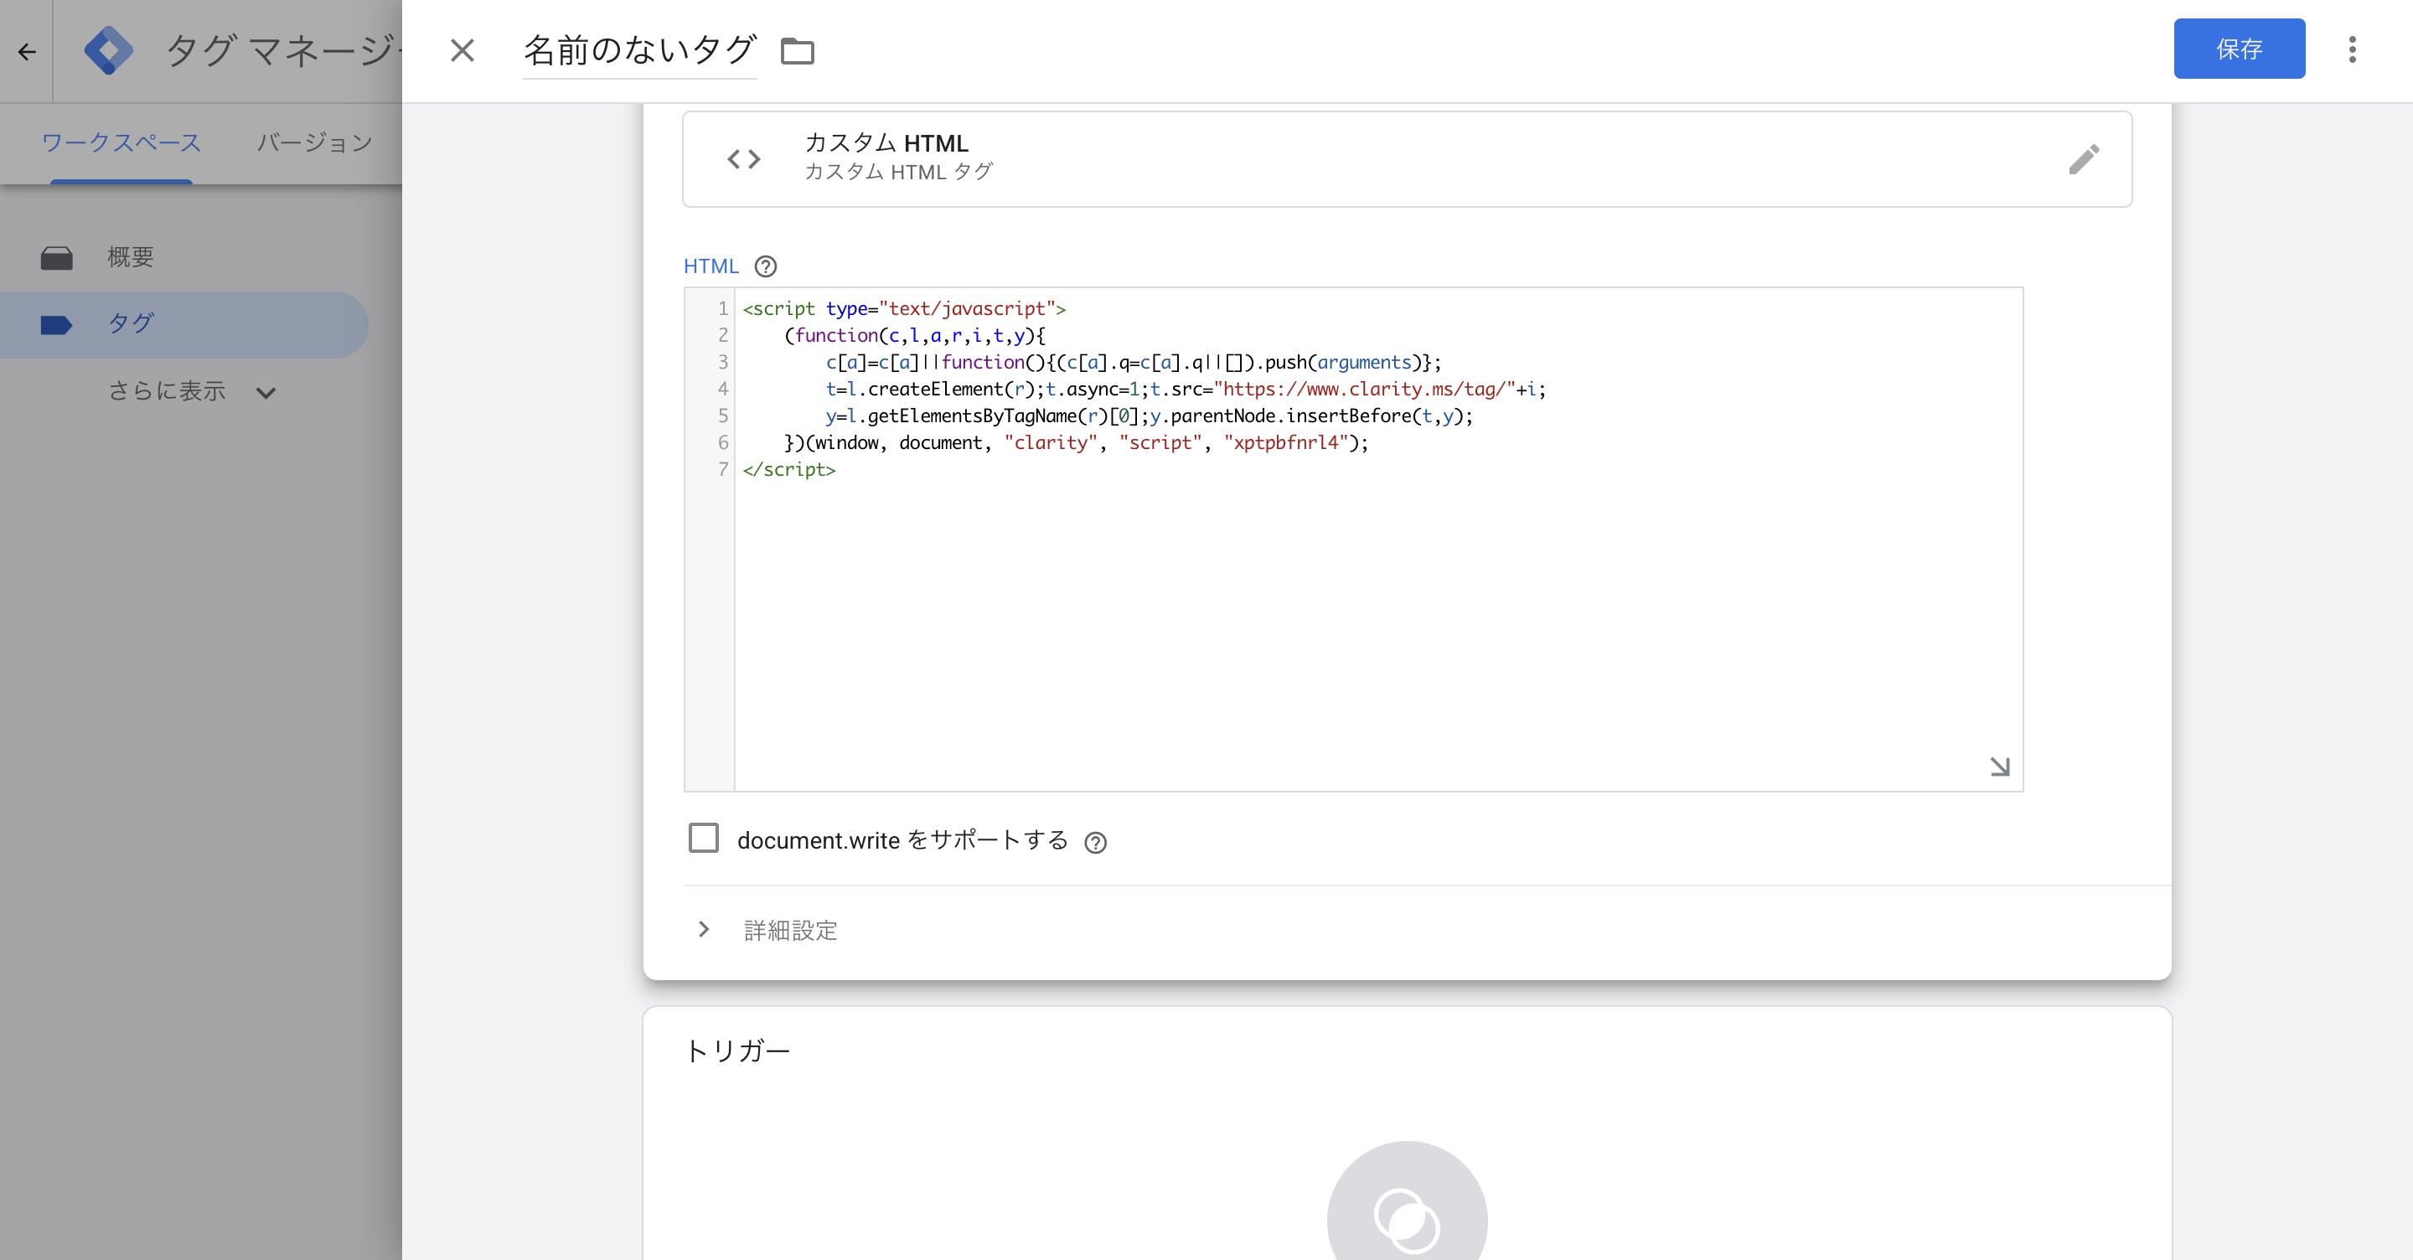Open help icon beside document.write option
Viewport: 2413px width, 1260px height.
pos(1095,842)
